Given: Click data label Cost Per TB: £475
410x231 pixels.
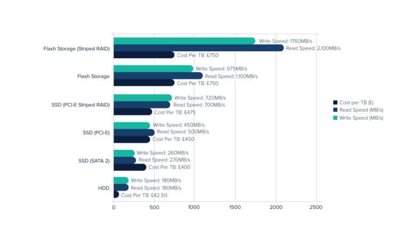Looking at the screenshot, I should click(x=175, y=112).
